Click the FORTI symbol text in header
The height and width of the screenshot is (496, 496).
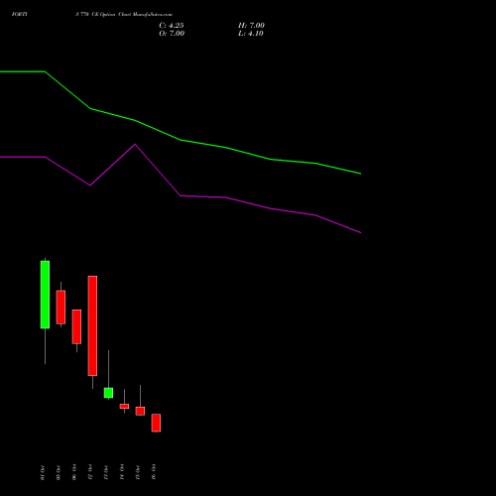point(20,14)
